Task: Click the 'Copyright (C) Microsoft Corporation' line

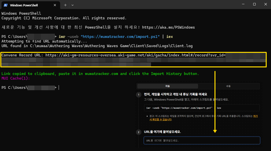Action: [64, 18]
